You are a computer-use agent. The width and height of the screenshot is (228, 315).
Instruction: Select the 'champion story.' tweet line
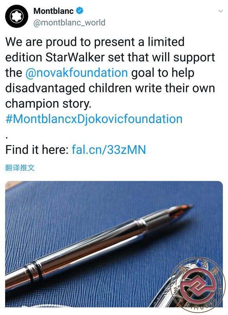(x=48, y=104)
